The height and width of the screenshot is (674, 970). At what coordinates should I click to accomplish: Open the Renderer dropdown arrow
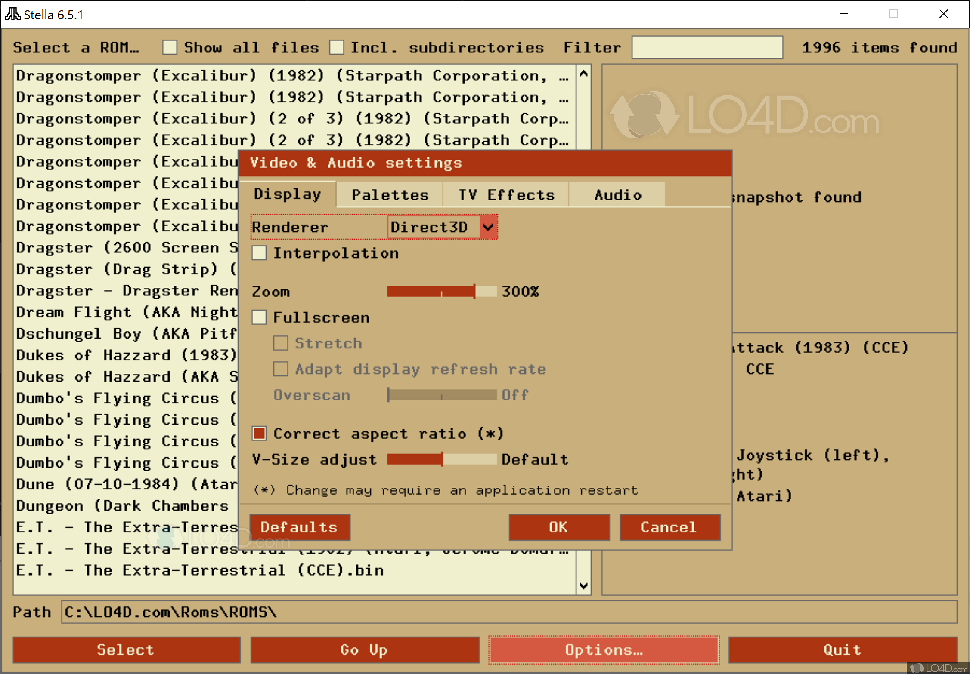(x=488, y=227)
